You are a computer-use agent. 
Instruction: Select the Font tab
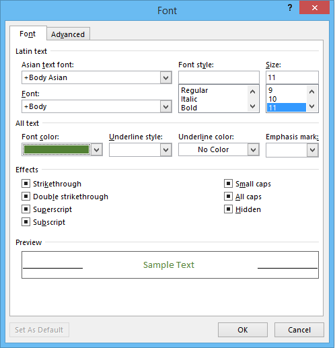(x=28, y=34)
